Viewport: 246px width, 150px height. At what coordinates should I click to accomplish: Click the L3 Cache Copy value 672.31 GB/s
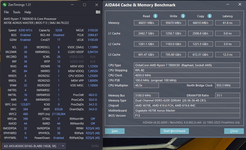[201, 55]
